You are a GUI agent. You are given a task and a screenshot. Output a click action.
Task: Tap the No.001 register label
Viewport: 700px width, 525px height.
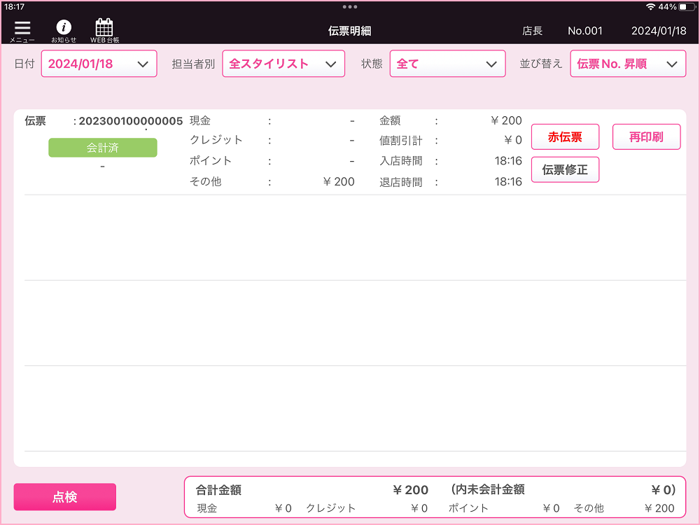pyautogui.click(x=584, y=31)
